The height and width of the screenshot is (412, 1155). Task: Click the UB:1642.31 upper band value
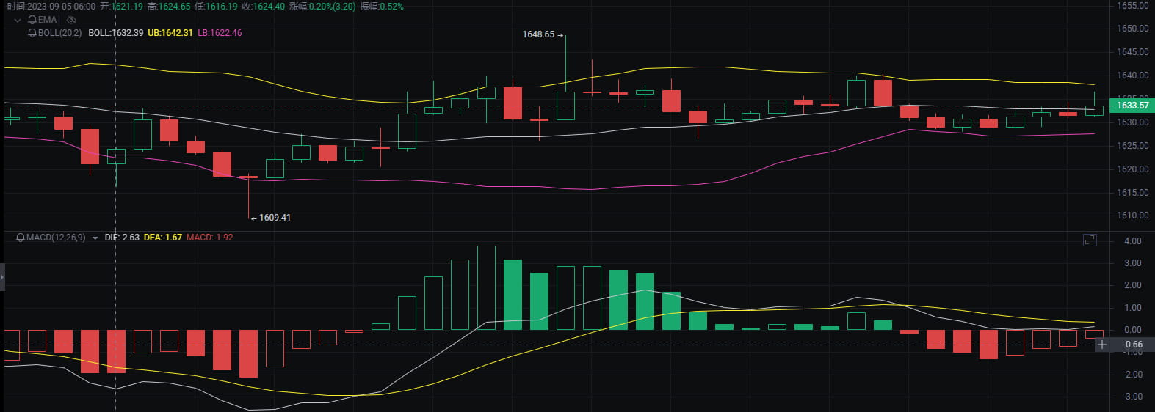click(x=170, y=33)
